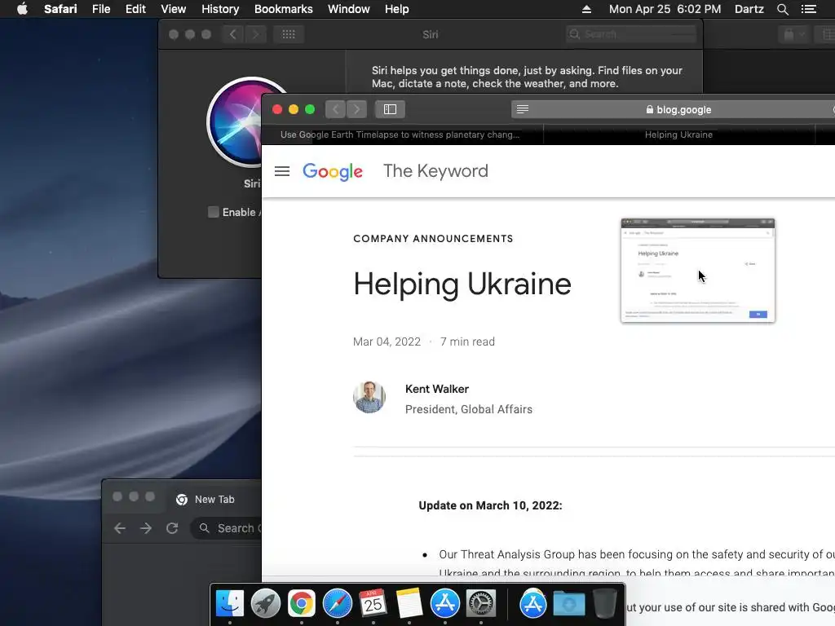Open Notes from the Dock

[x=409, y=604]
